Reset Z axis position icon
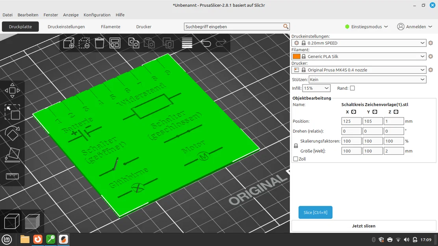The image size is (438, 246). pos(396,112)
